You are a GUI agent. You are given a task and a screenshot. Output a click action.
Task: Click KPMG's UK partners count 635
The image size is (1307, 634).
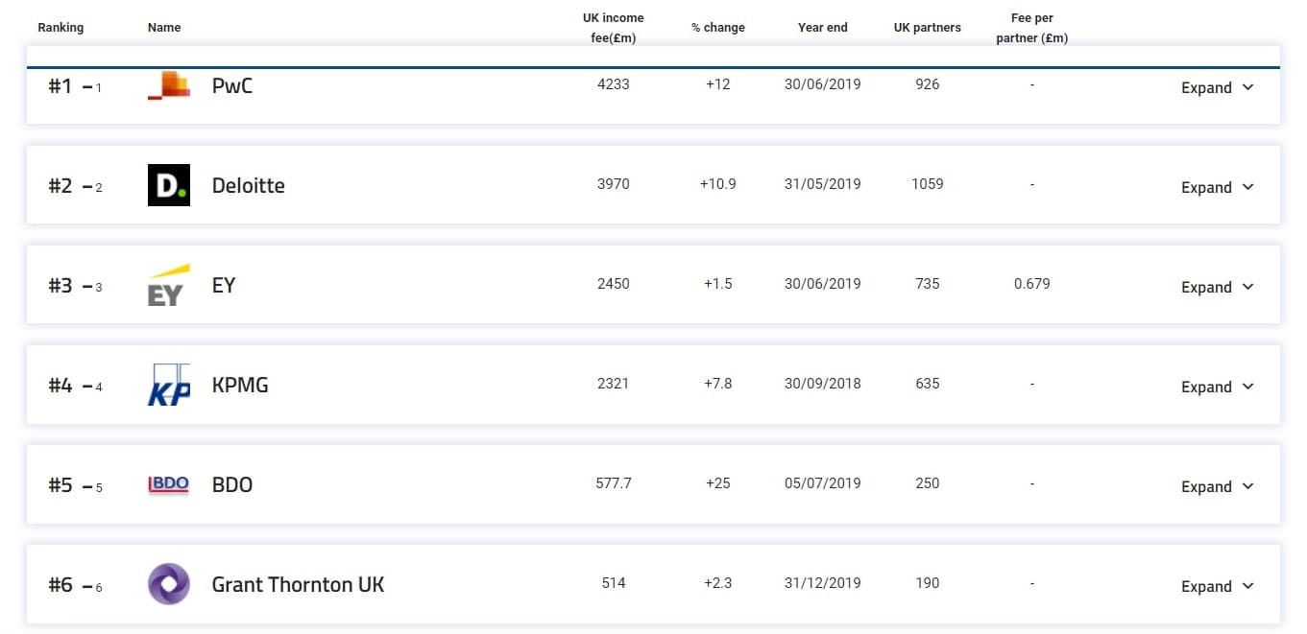(x=928, y=383)
